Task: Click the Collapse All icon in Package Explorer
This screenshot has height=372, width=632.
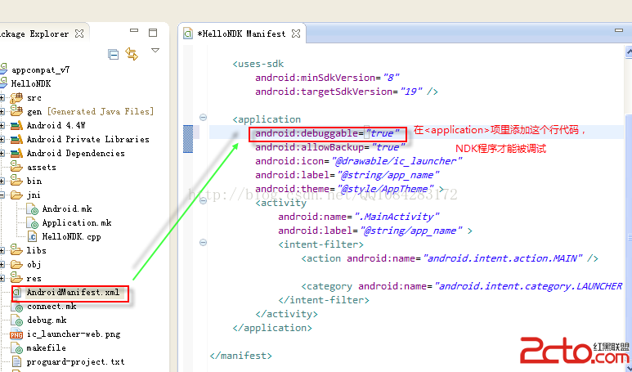Action: coord(114,54)
